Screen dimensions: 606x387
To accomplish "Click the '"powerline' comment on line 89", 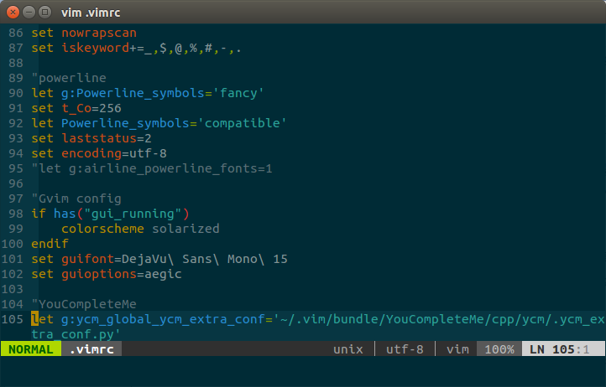I will (69, 78).
